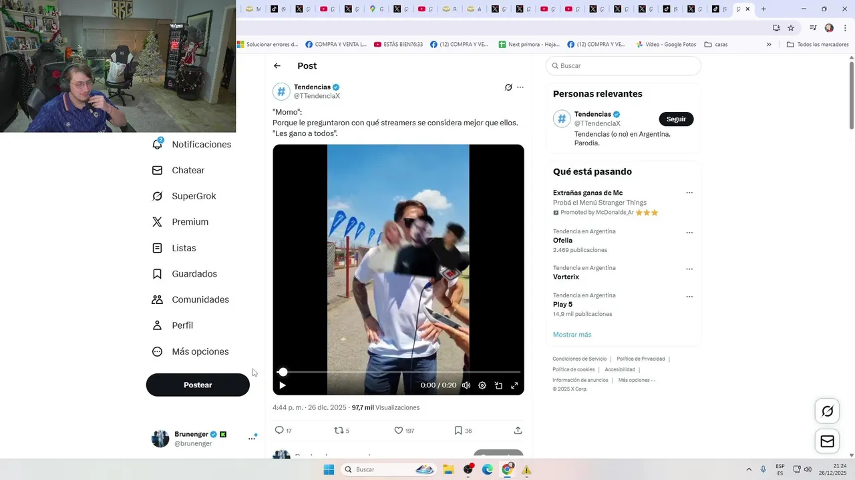Open Chrome three-dot menu
Image resolution: width=855 pixels, height=480 pixels.
[x=845, y=28]
